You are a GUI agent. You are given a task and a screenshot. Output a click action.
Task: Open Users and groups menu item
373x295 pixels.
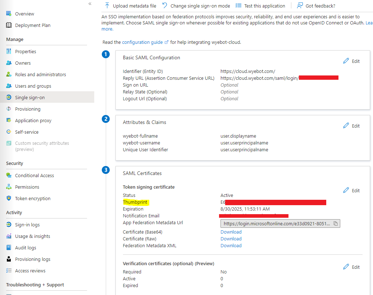click(x=33, y=86)
